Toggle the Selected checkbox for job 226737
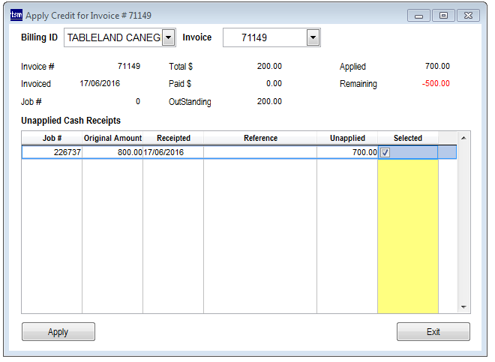 click(x=385, y=152)
